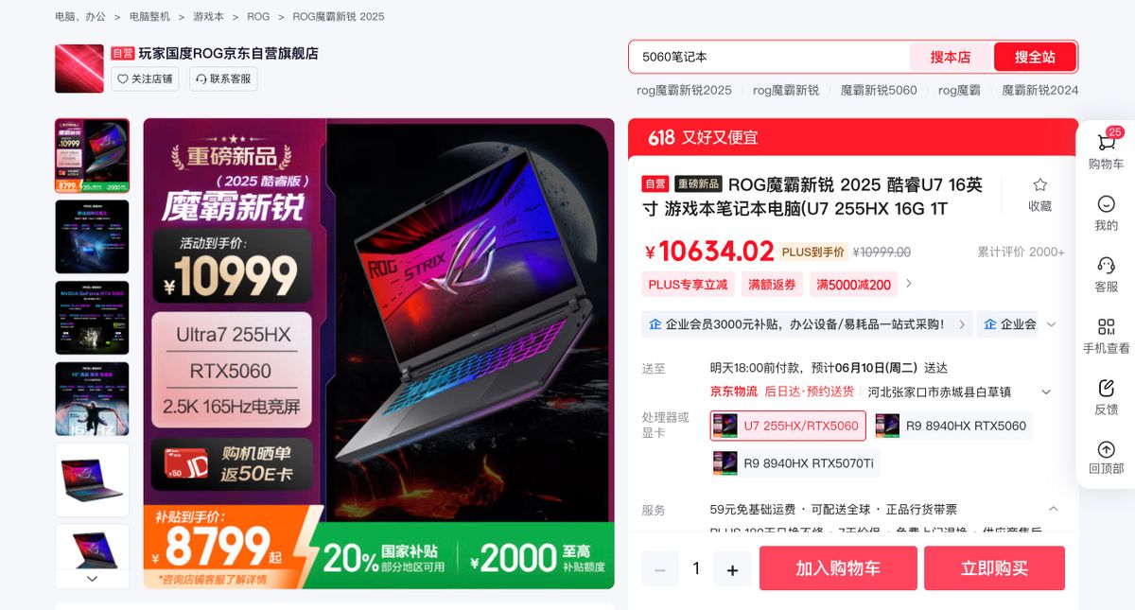The width and height of the screenshot is (1135, 610).
Task: Open the 电脑整机 breadcrumb category
Action: 149,17
